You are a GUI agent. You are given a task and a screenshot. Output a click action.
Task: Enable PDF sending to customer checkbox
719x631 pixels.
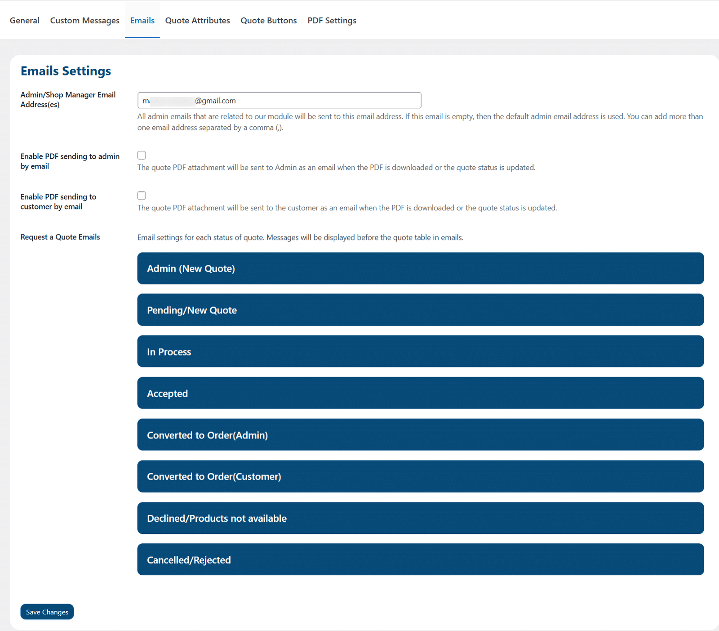[x=142, y=196]
